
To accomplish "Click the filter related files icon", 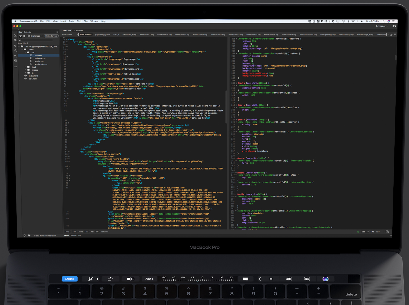I will (395, 35).
